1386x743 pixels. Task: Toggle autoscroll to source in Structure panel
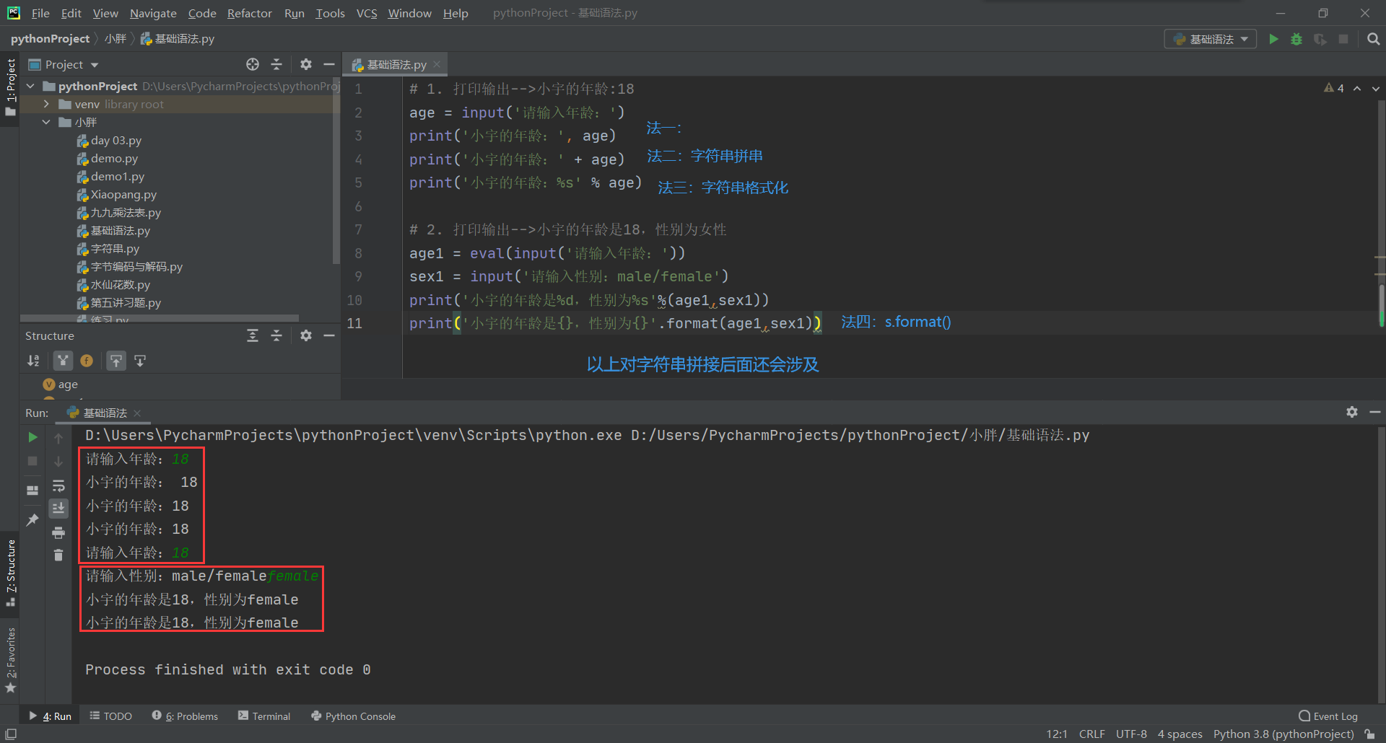pyautogui.click(x=116, y=361)
